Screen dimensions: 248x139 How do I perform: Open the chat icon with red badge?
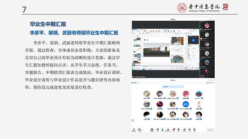tap(174, 130)
